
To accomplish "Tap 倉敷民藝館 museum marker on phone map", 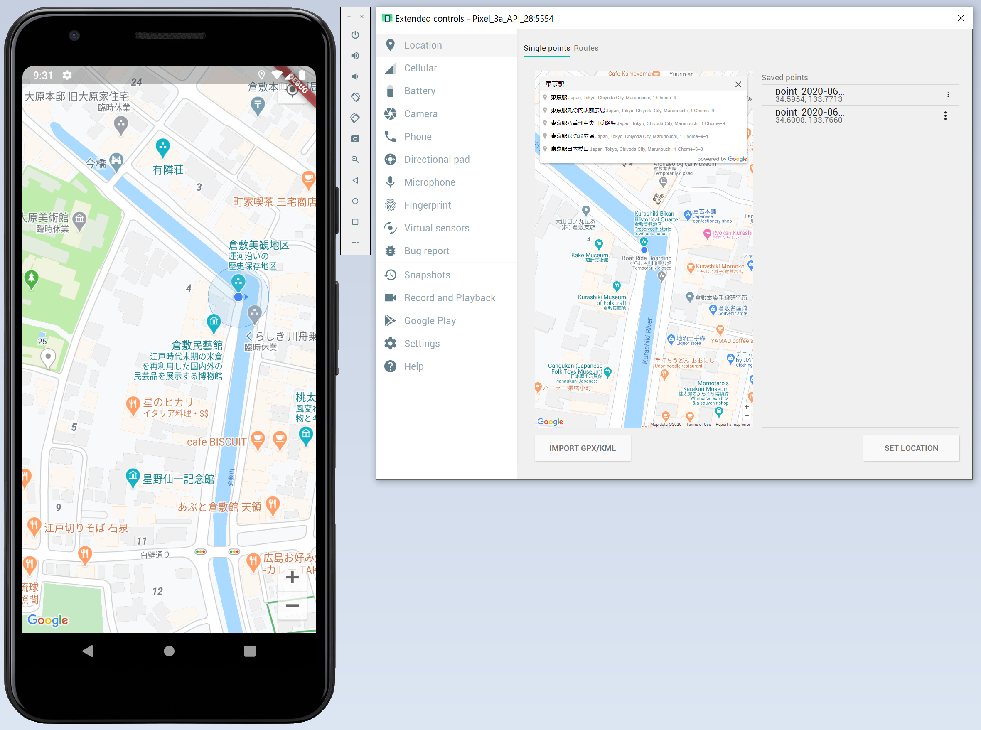I will click(x=214, y=323).
